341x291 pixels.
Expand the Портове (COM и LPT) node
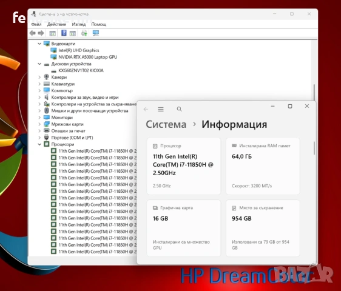[x=39, y=138]
